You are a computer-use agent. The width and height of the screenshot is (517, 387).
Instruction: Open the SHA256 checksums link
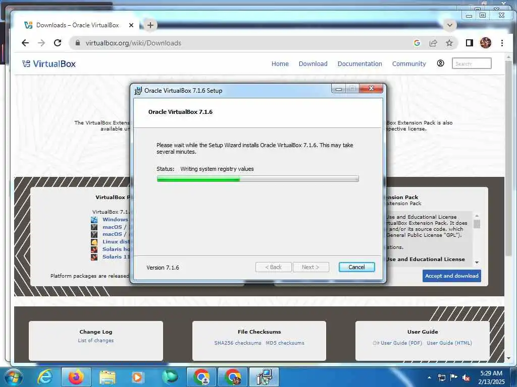[x=237, y=343]
